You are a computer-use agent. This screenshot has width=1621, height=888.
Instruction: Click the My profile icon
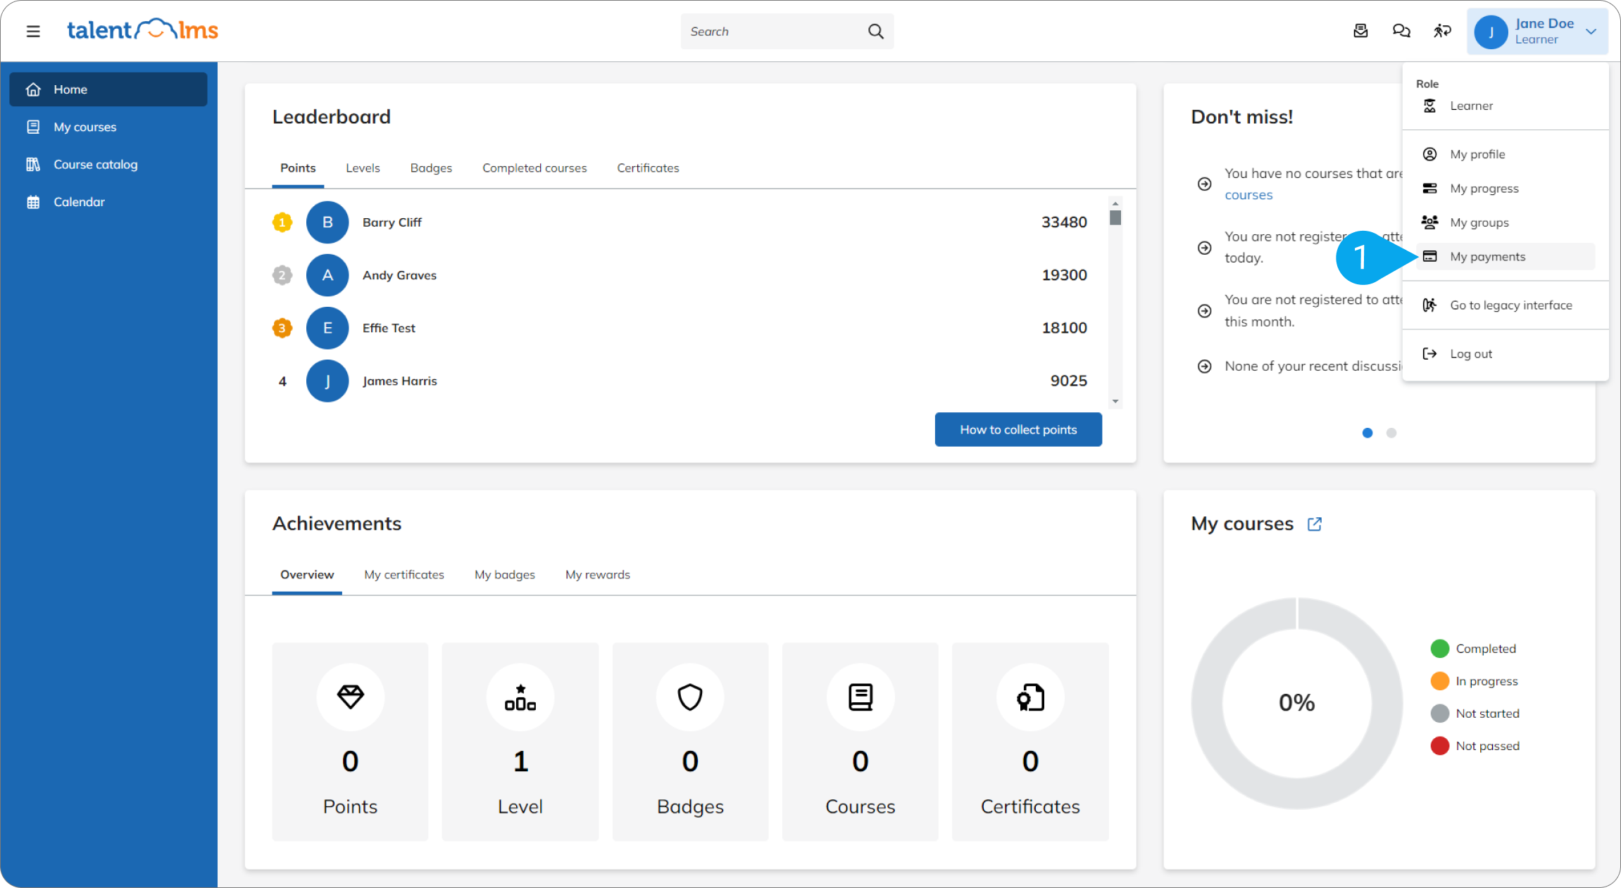click(x=1429, y=154)
